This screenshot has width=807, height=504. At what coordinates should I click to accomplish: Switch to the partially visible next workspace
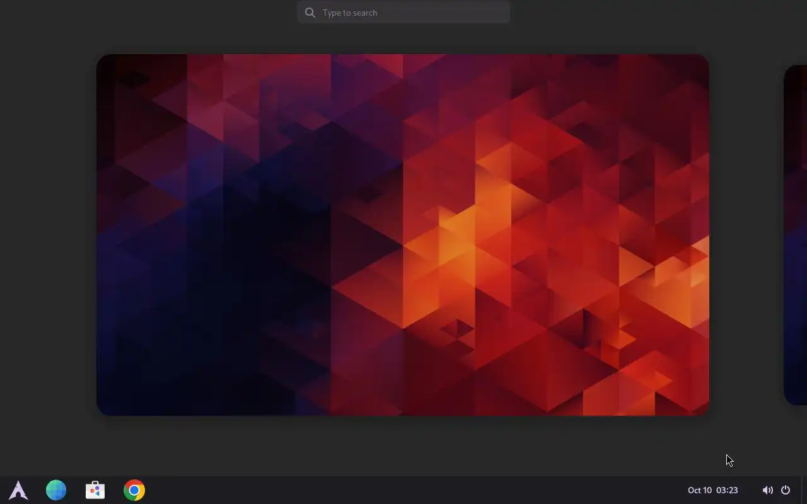click(796, 235)
